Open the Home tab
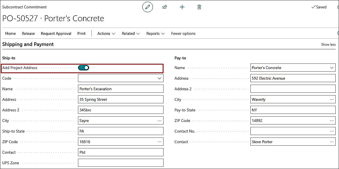This screenshot has height=169, width=339. 11,33
